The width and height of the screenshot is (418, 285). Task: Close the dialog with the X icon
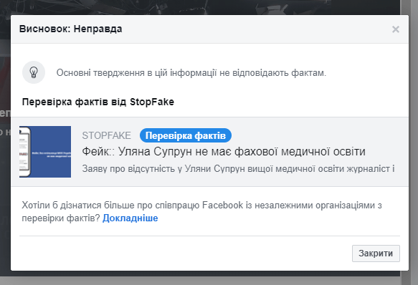pos(396,29)
